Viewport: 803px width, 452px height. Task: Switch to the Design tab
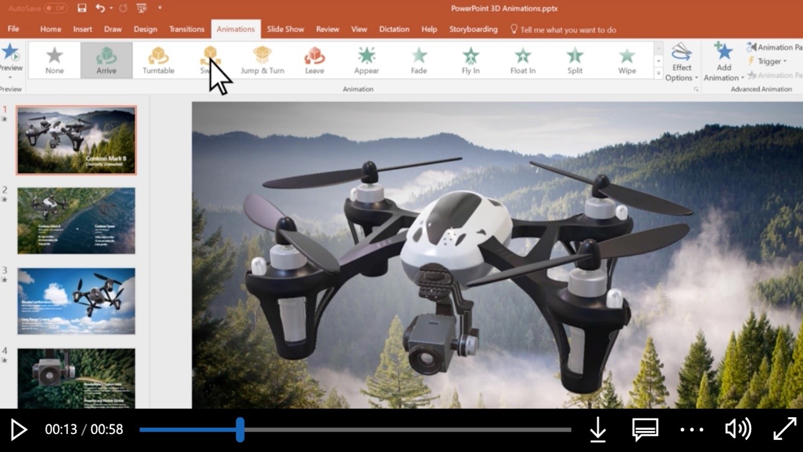tap(145, 29)
